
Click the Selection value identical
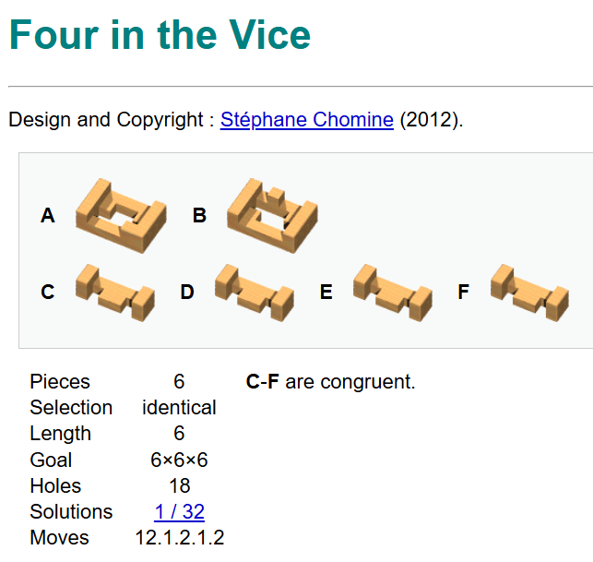click(179, 408)
